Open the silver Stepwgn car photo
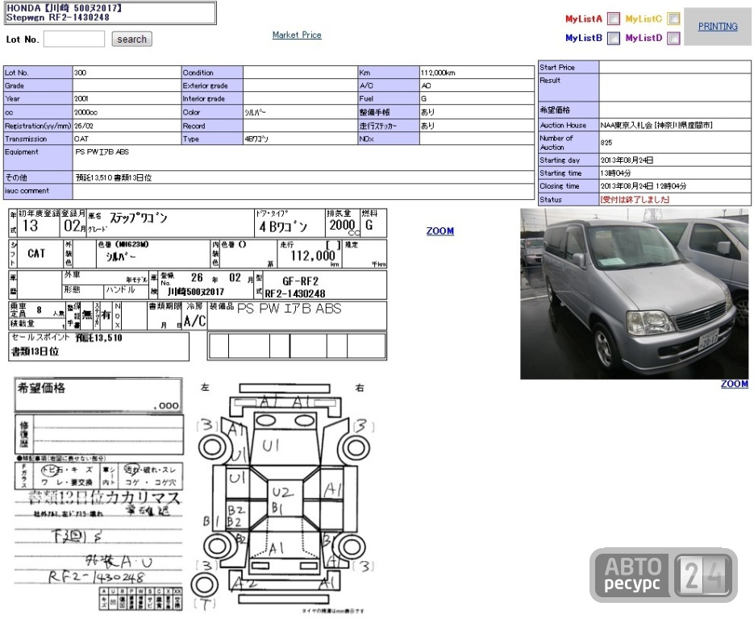 point(635,293)
